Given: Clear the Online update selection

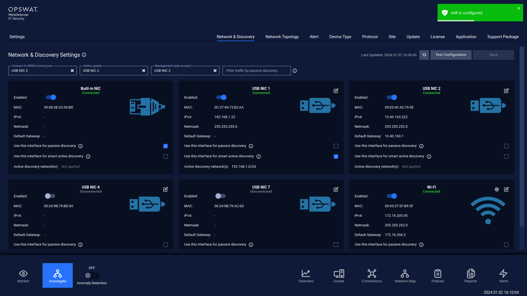Looking at the screenshot, I should point(144,71).
